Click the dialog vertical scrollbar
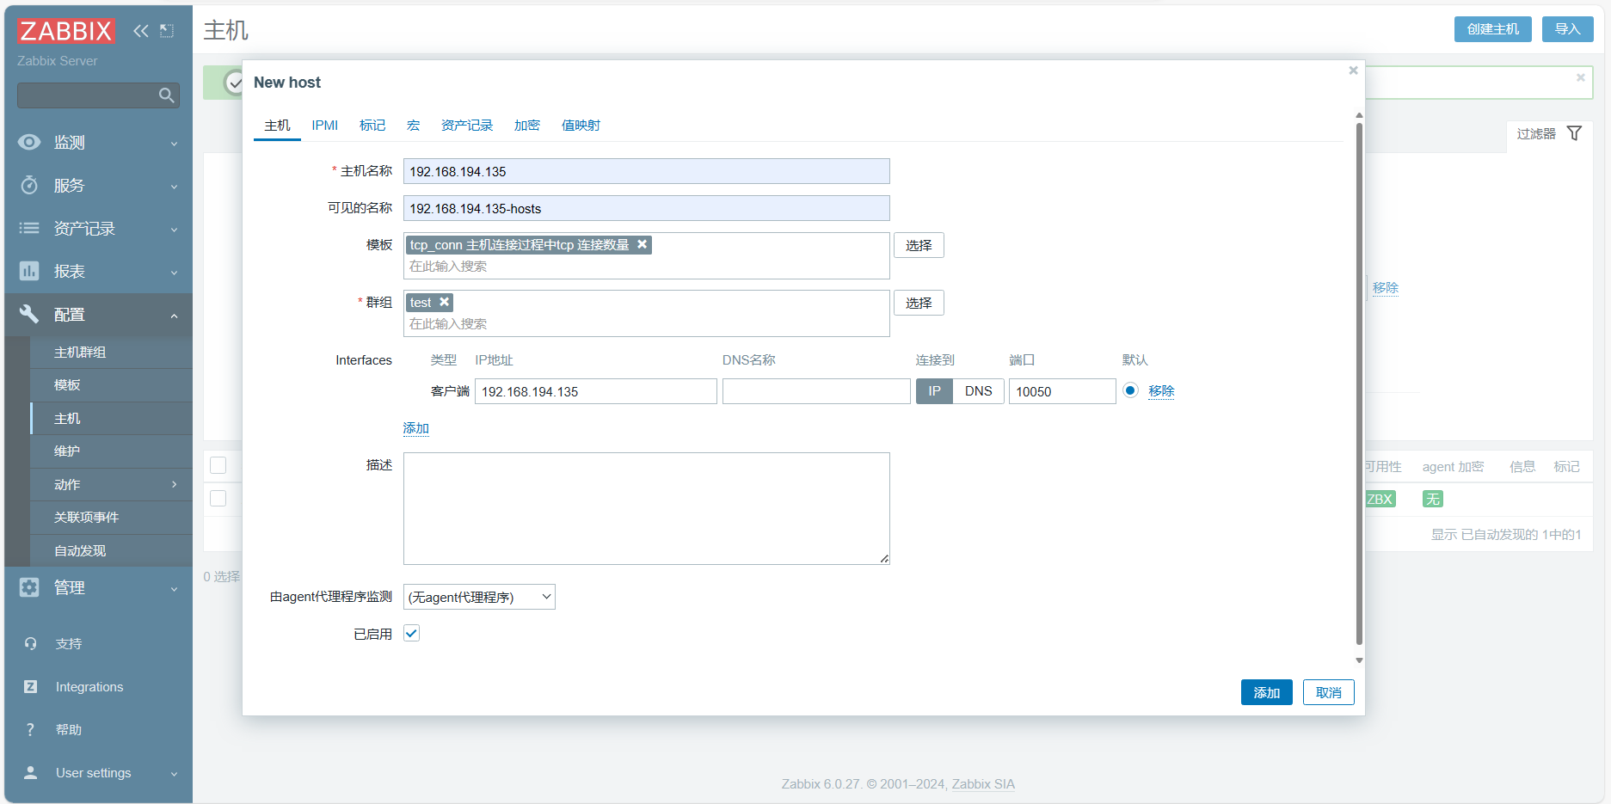The width and height of the screenshot is (1611, 804). (1359, 383)
